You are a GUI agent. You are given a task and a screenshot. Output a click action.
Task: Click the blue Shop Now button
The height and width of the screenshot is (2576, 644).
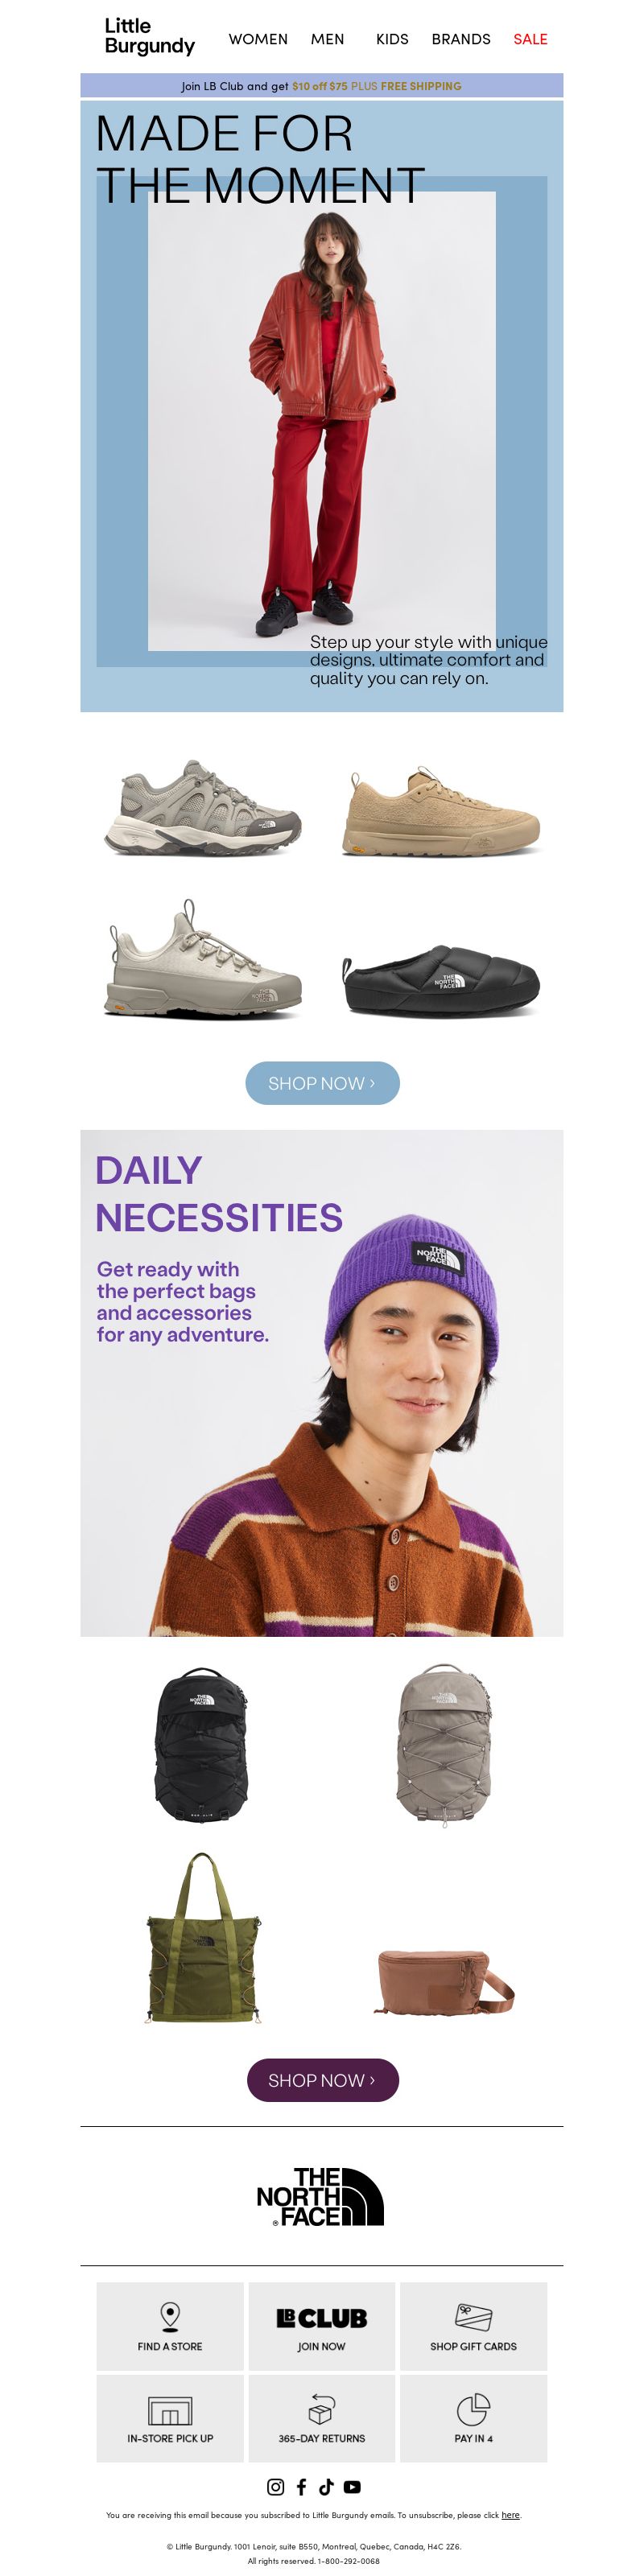point(322,1083)
